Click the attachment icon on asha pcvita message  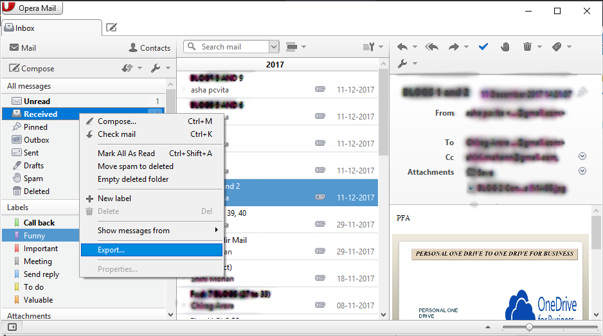coord(320,89)
